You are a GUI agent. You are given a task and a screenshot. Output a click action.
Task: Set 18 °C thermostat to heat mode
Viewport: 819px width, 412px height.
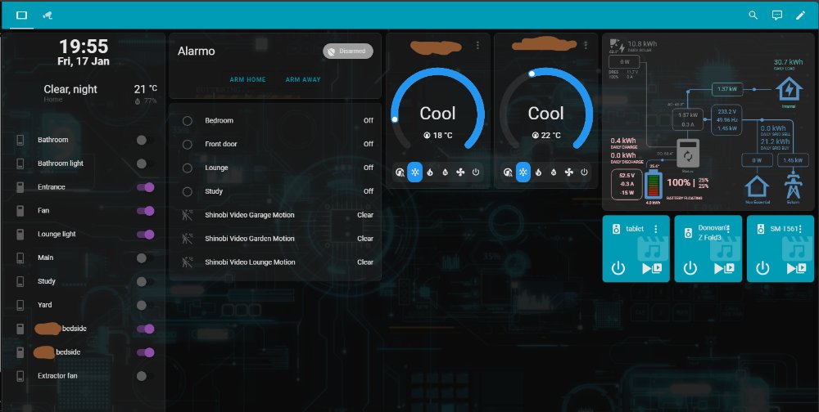[x=430, y=172]
